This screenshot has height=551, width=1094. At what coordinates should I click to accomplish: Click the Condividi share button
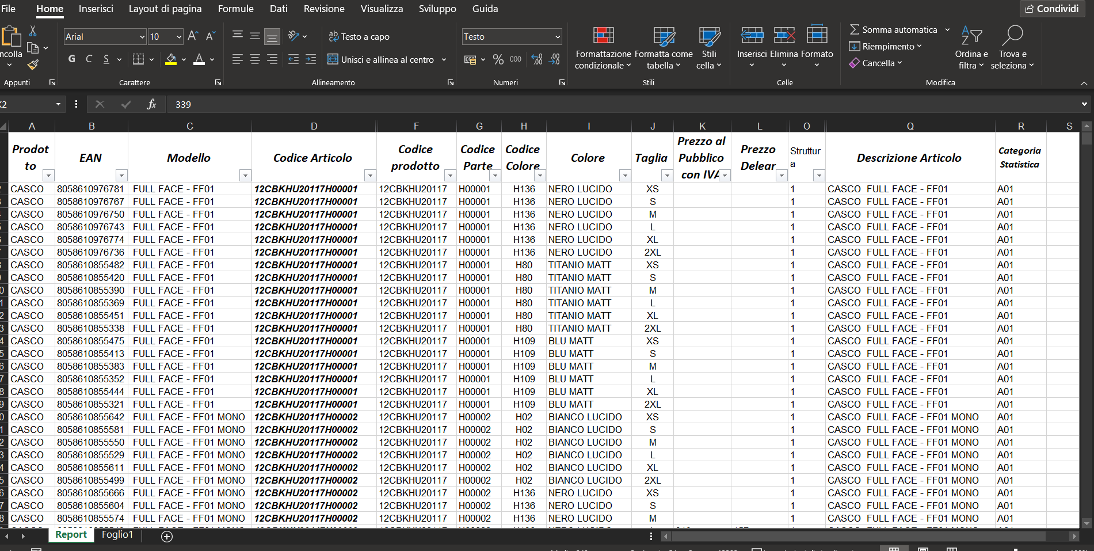pyautogui.click(x=1052, y=9)
